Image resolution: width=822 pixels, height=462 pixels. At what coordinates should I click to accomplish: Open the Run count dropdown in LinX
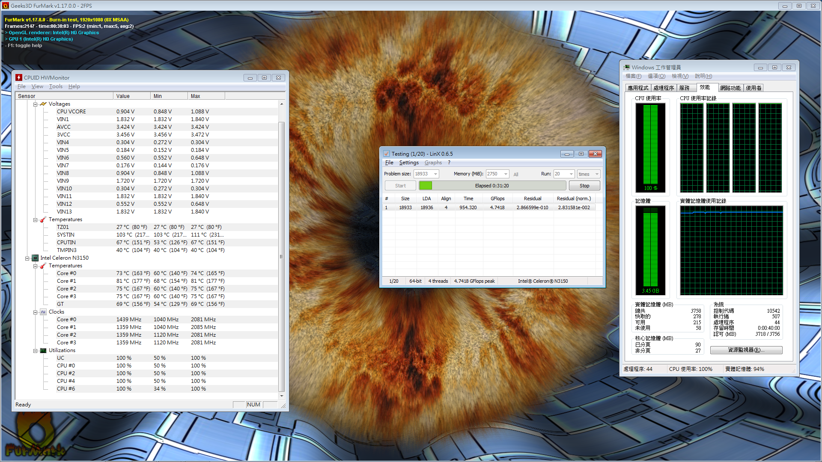pyautogui.click(x=571, y=174)
